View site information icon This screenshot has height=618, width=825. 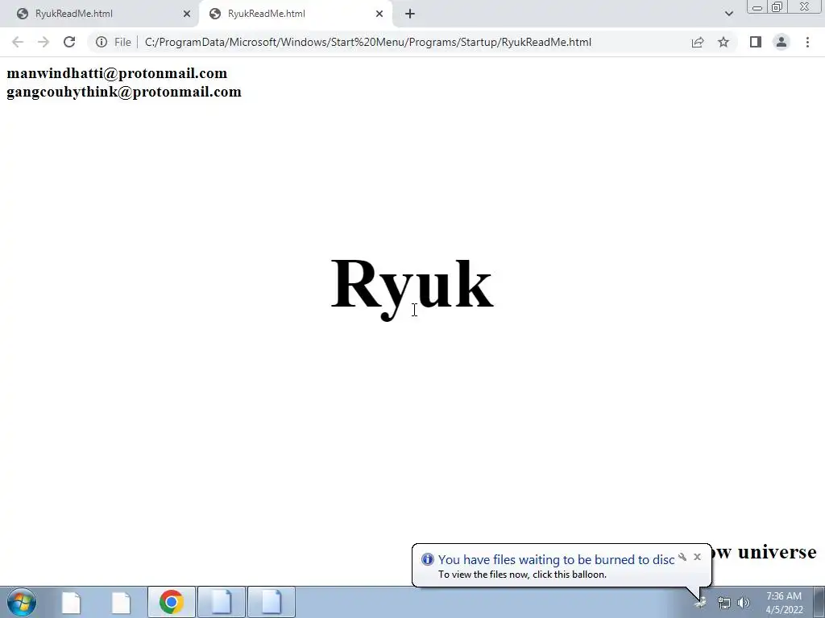coord(102,42)
